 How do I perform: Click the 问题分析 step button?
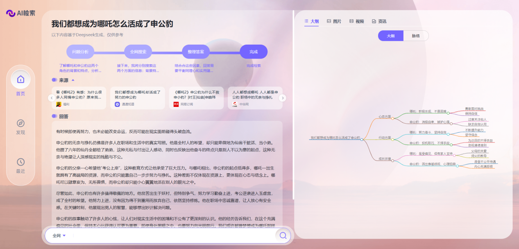tap(80, 52)
